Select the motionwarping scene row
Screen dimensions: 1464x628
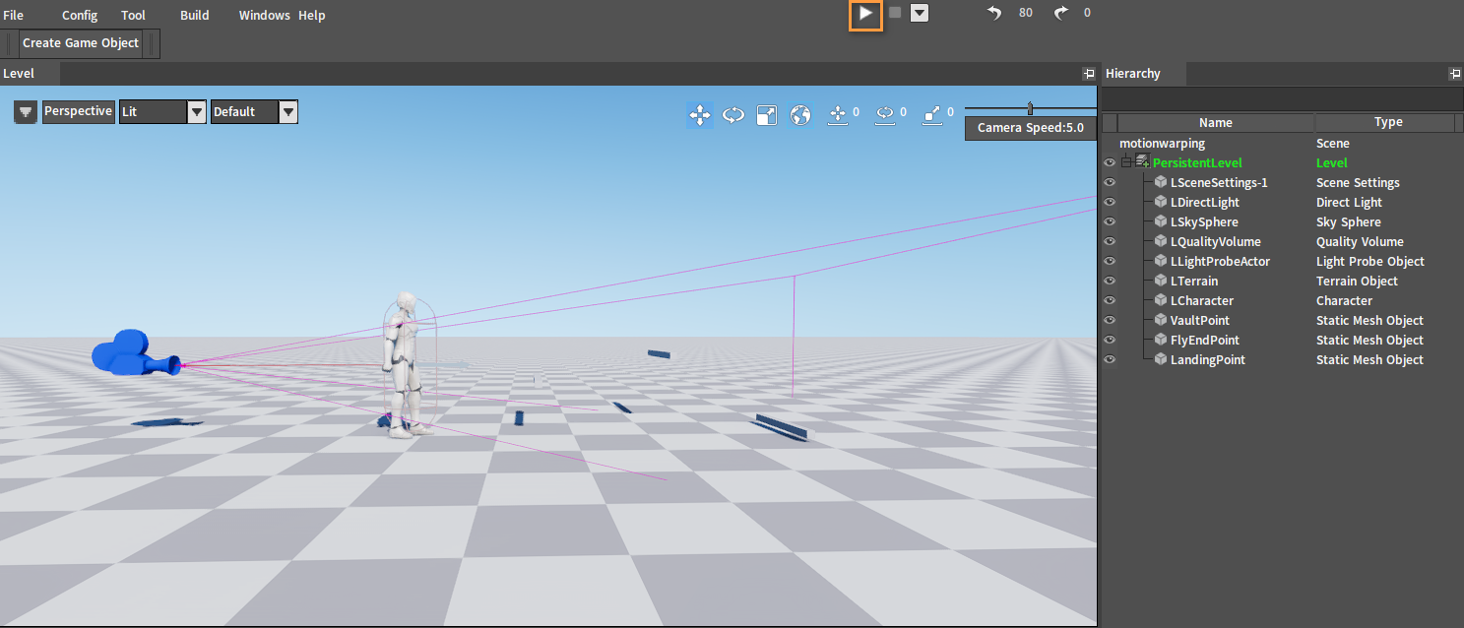click(1281, 143)
